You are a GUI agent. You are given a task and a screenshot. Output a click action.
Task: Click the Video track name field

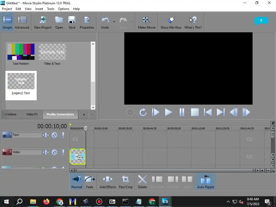click(x=27, y=152)
